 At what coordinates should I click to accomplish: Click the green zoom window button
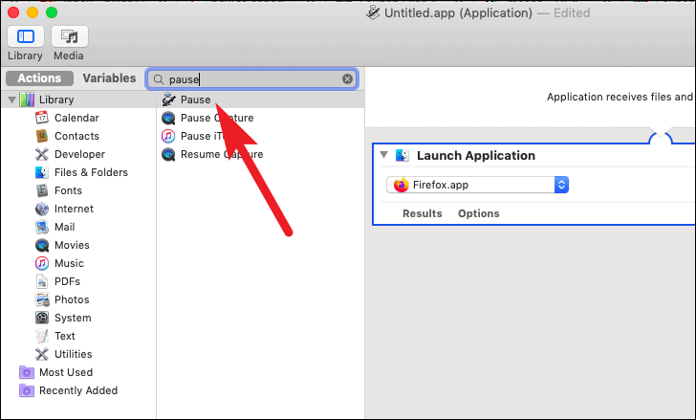point(52,12)
